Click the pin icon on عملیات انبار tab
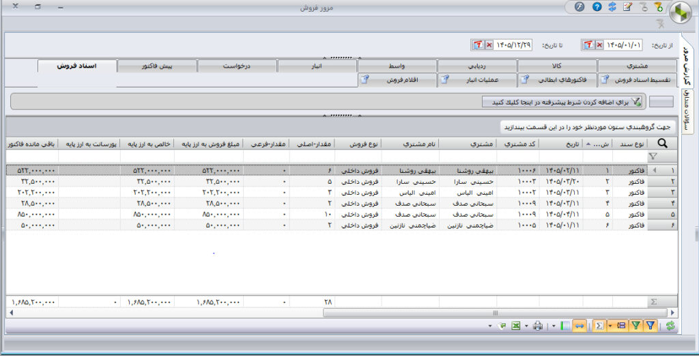699x356 pixels. coord(444,79)
